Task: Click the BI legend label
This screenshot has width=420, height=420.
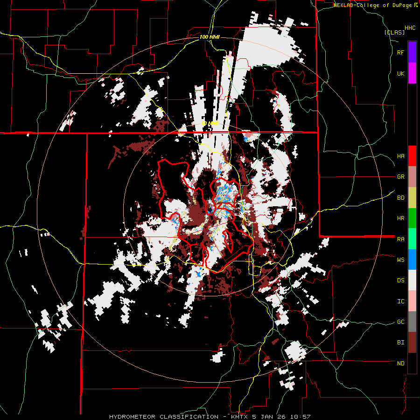Action: coord(400,343)
